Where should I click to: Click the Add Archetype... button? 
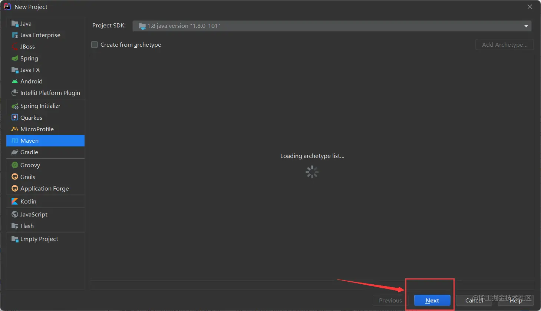click(505, 44)
